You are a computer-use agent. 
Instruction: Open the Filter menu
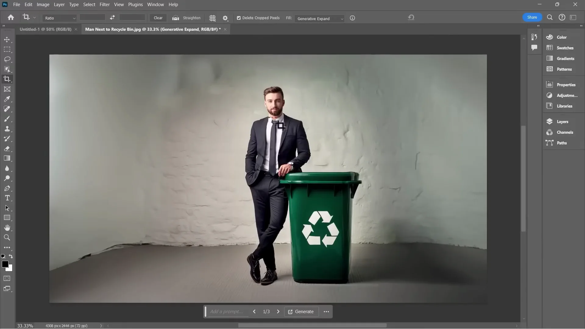click(x=105, y=4)
